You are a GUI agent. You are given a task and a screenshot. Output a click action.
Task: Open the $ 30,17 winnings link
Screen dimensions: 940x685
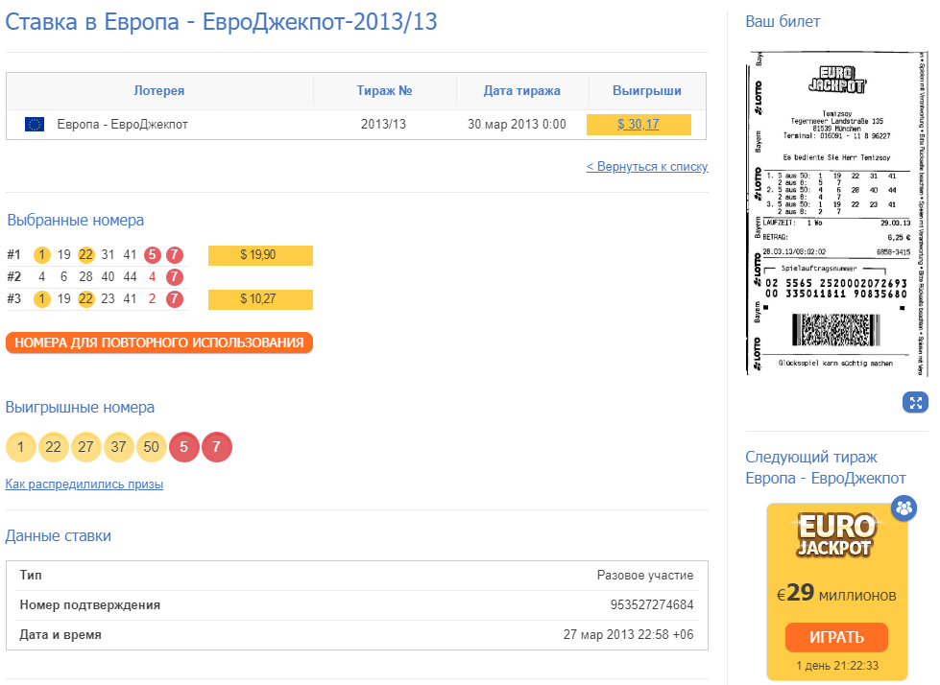639,125
